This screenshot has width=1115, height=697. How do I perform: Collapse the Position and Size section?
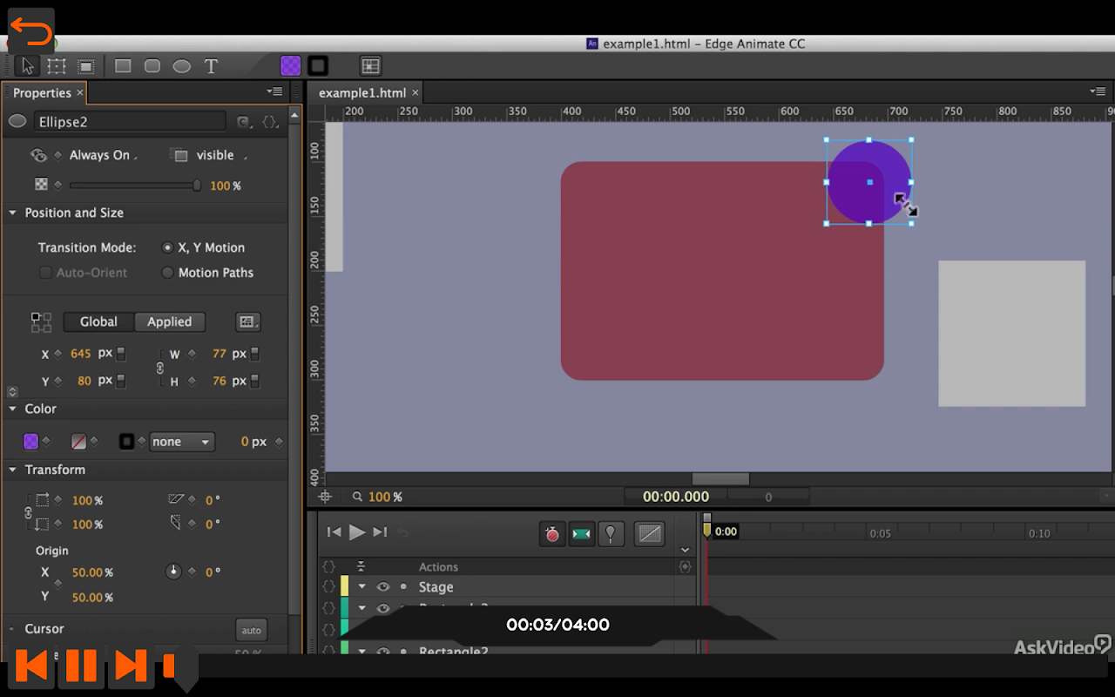pyautogui.click(x=13, y=213)
